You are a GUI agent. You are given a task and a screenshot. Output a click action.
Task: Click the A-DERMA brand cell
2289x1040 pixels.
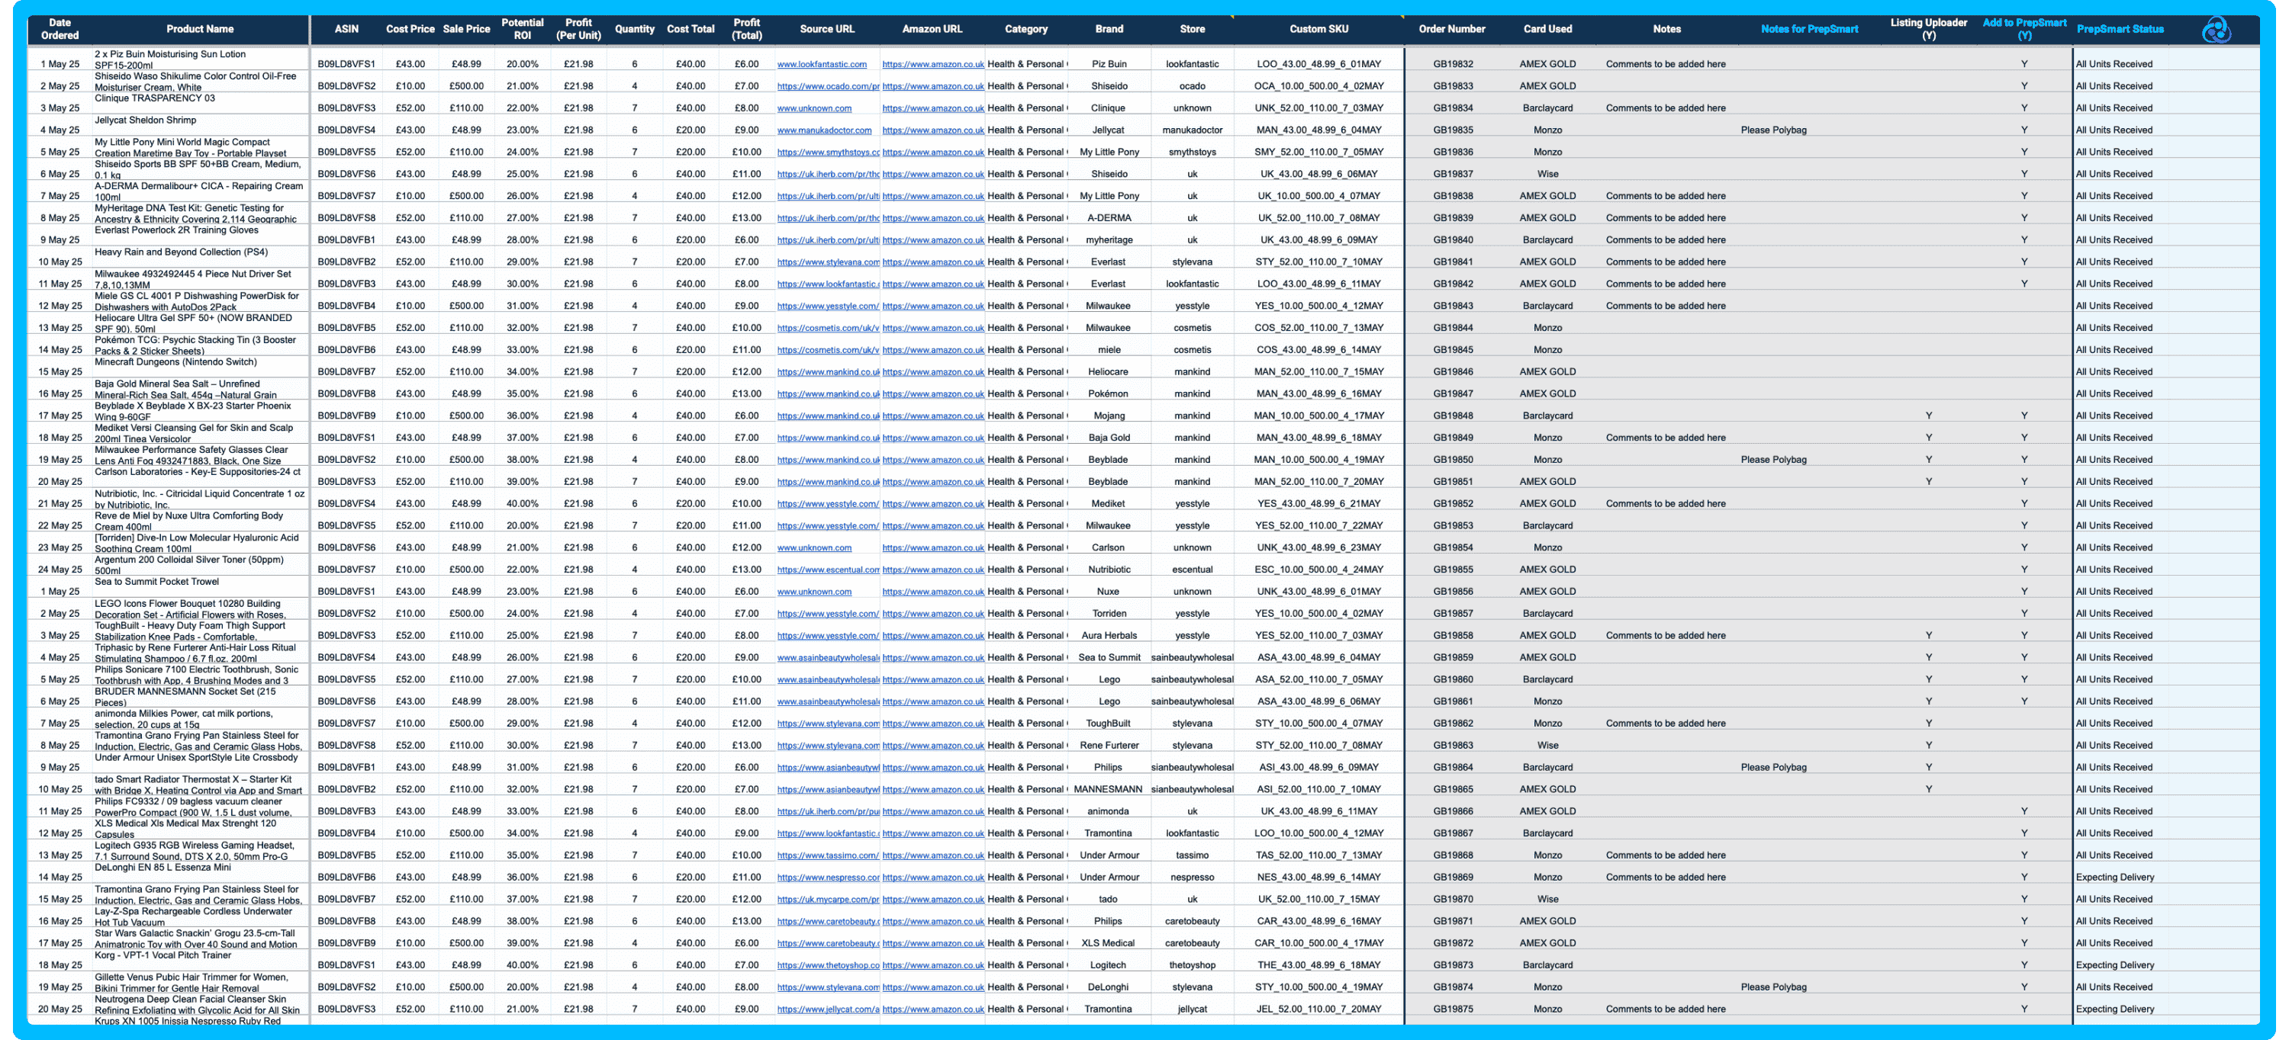click(1109, 219)
